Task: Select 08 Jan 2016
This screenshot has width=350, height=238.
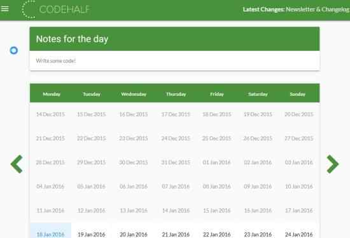Action: click(217, 187)
